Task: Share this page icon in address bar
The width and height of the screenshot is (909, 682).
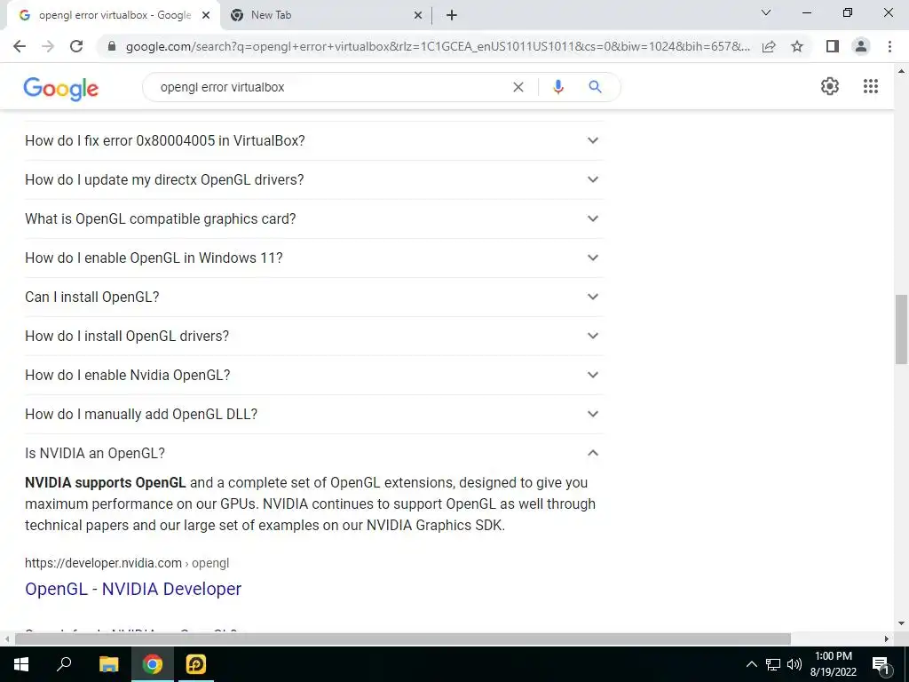Action: (x=769, y=46)
